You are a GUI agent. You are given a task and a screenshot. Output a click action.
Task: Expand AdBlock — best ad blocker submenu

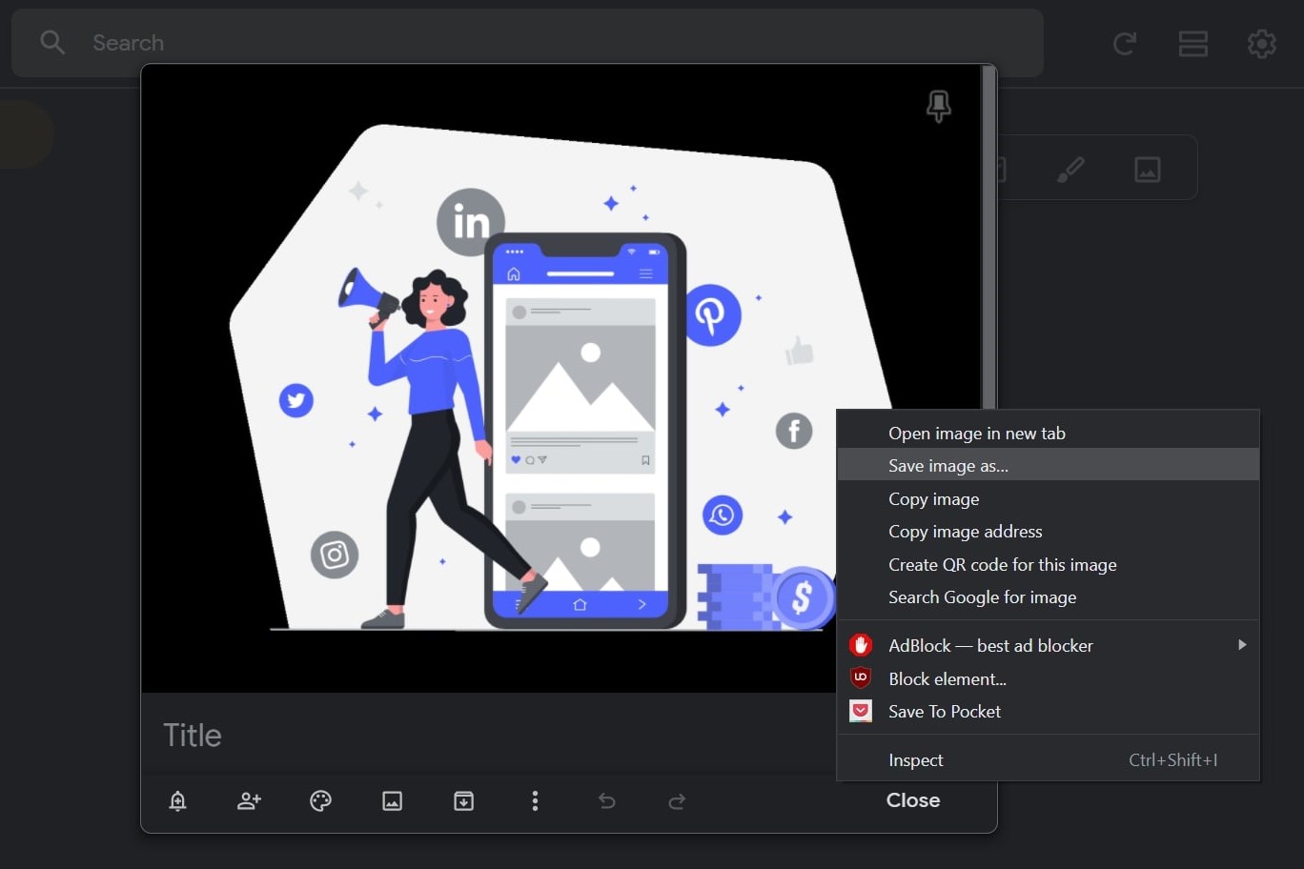pos(1049,645)
